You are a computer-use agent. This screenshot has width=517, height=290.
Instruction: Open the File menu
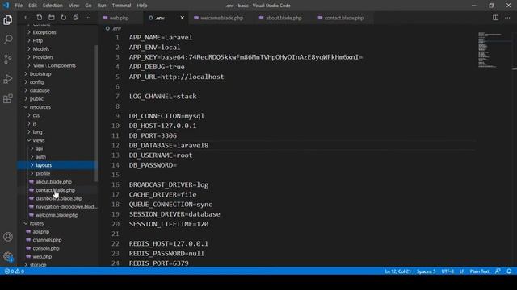pos(19,6)
